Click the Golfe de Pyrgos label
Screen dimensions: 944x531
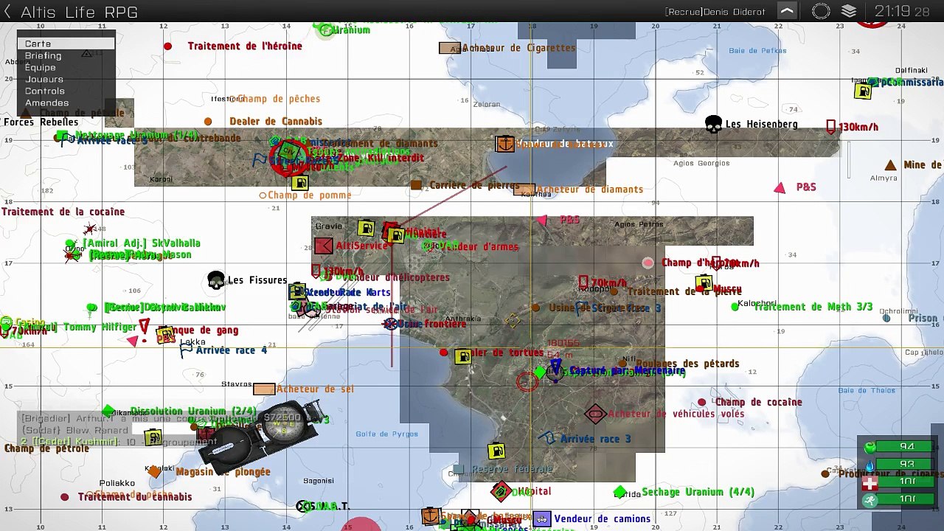click(x=387, y=434)
